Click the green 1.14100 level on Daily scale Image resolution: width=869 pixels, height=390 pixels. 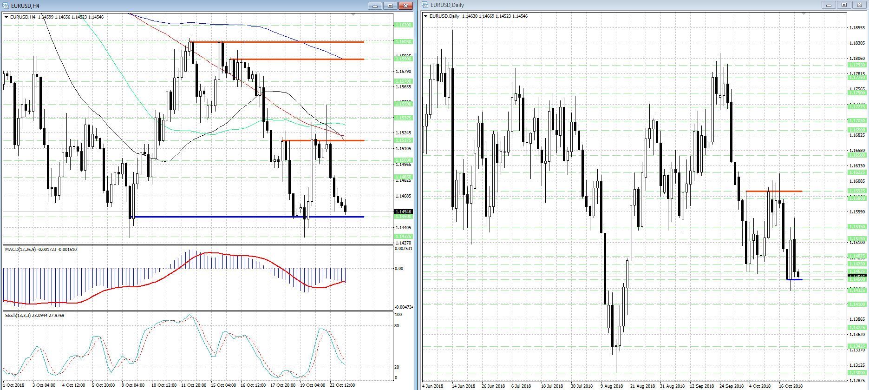pos(857,304)
